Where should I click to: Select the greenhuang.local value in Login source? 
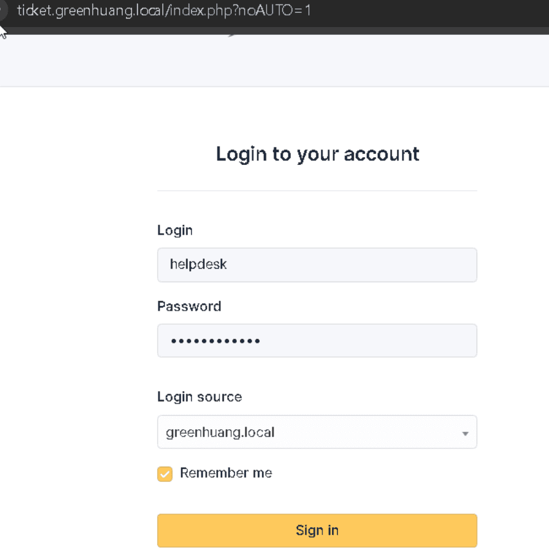click(x=220, y=432)
